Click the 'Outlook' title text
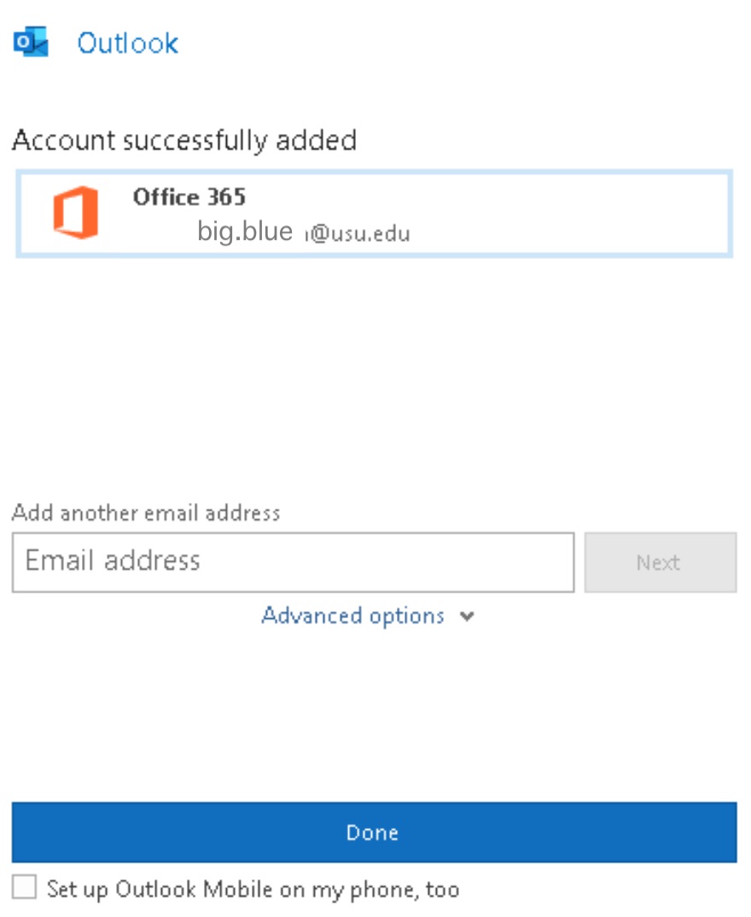 [x=128, y=44]
